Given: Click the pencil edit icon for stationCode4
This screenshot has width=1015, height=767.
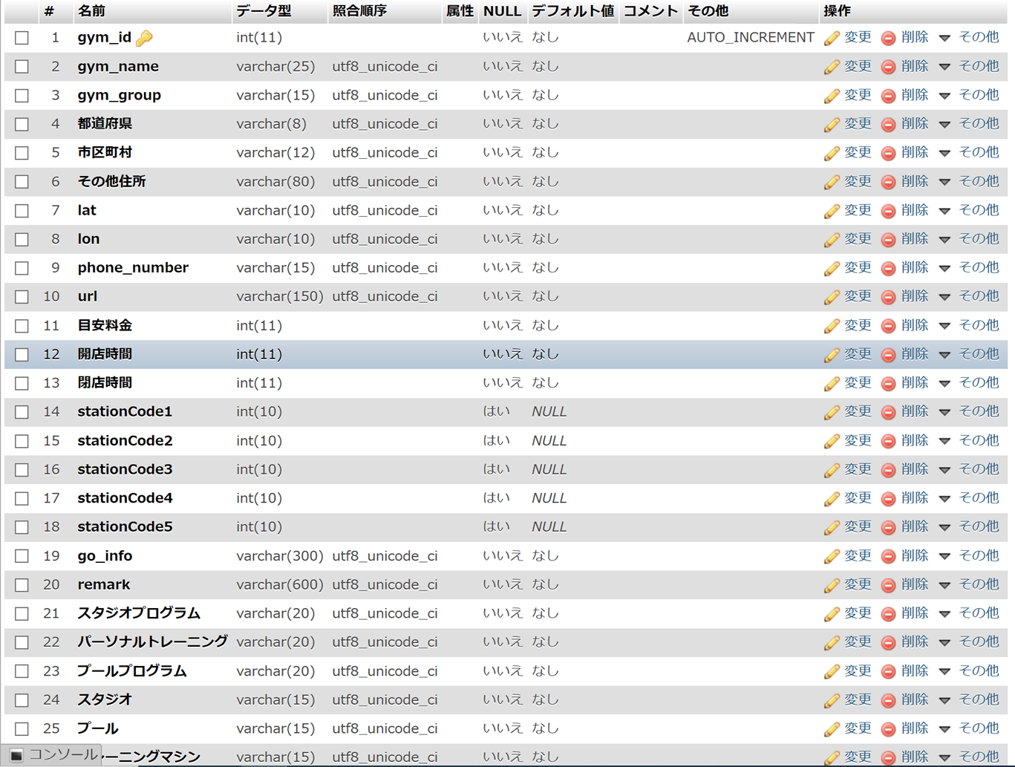Looking at the screenshot, I should point(832,498).
